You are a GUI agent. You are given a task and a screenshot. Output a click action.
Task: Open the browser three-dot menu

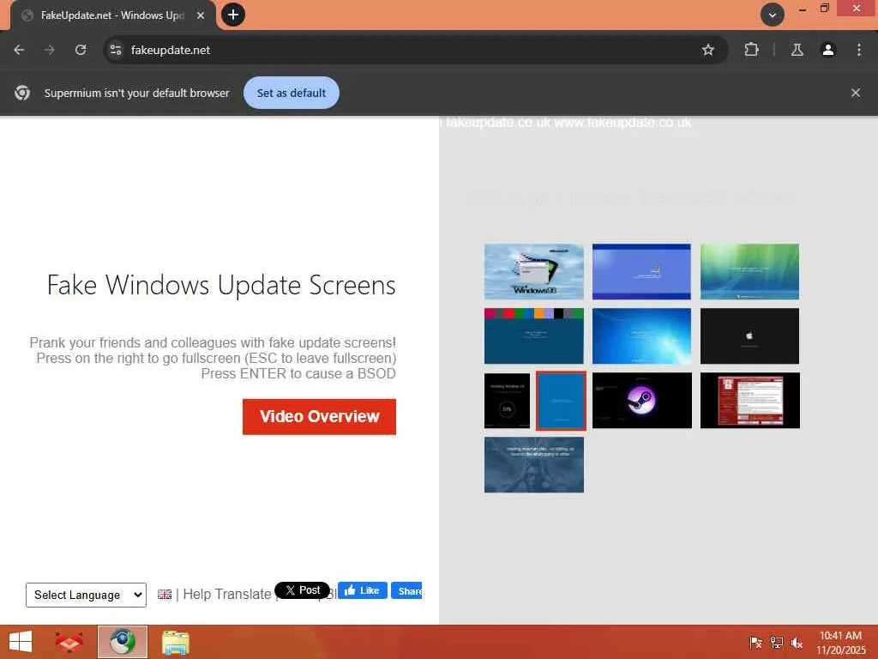click(x=858, y=50)
